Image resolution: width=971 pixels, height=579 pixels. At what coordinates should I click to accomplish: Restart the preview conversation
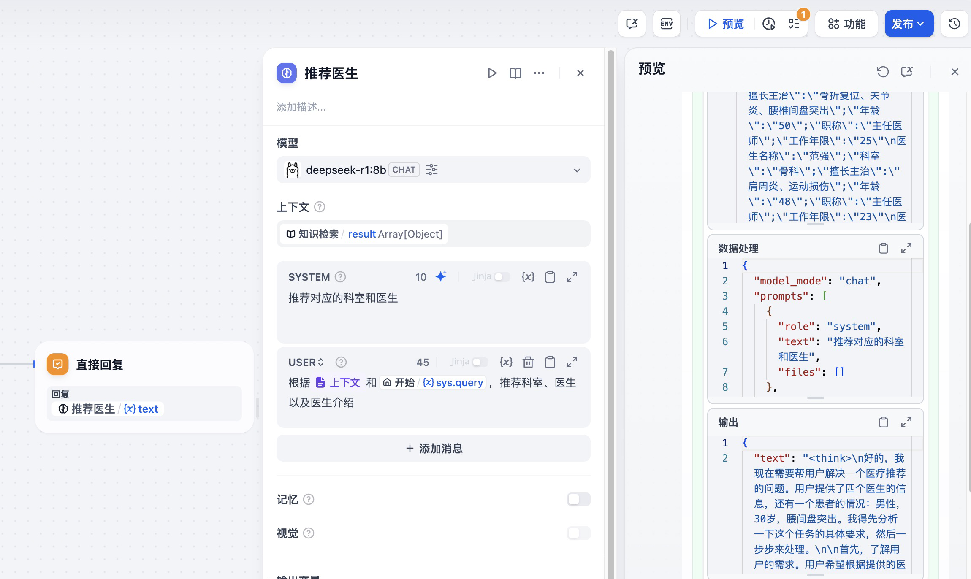pyautogui.click(x=882, y=72)
